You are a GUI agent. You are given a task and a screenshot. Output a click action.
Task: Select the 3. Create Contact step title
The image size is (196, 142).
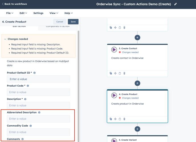tap(128, 48)
